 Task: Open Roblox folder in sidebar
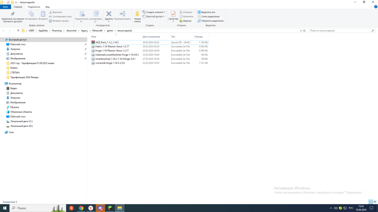click(x=14, y=68)
